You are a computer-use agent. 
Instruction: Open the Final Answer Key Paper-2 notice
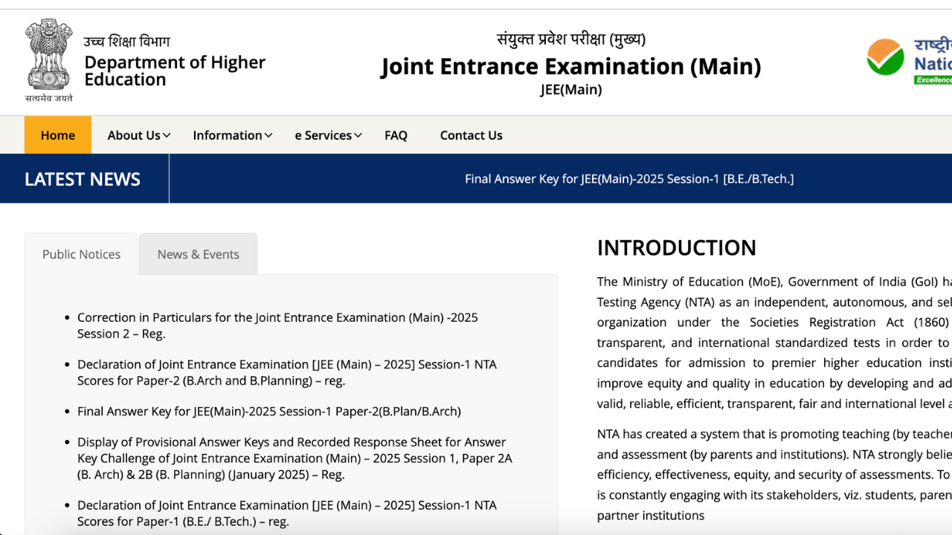point(269,411)
